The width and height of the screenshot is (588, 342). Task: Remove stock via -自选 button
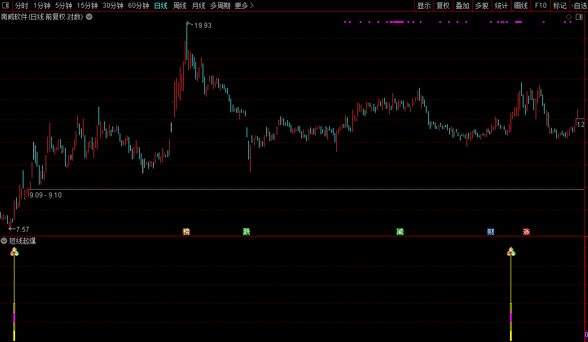(x=580, y=6)
